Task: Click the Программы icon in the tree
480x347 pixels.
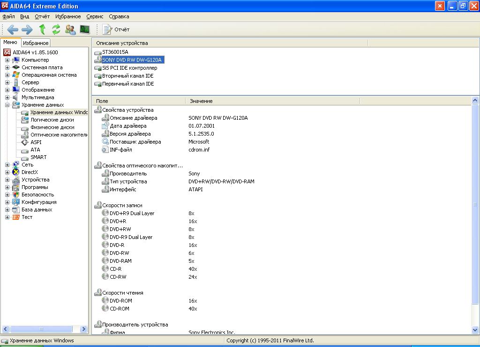Action: coord(16,187)
